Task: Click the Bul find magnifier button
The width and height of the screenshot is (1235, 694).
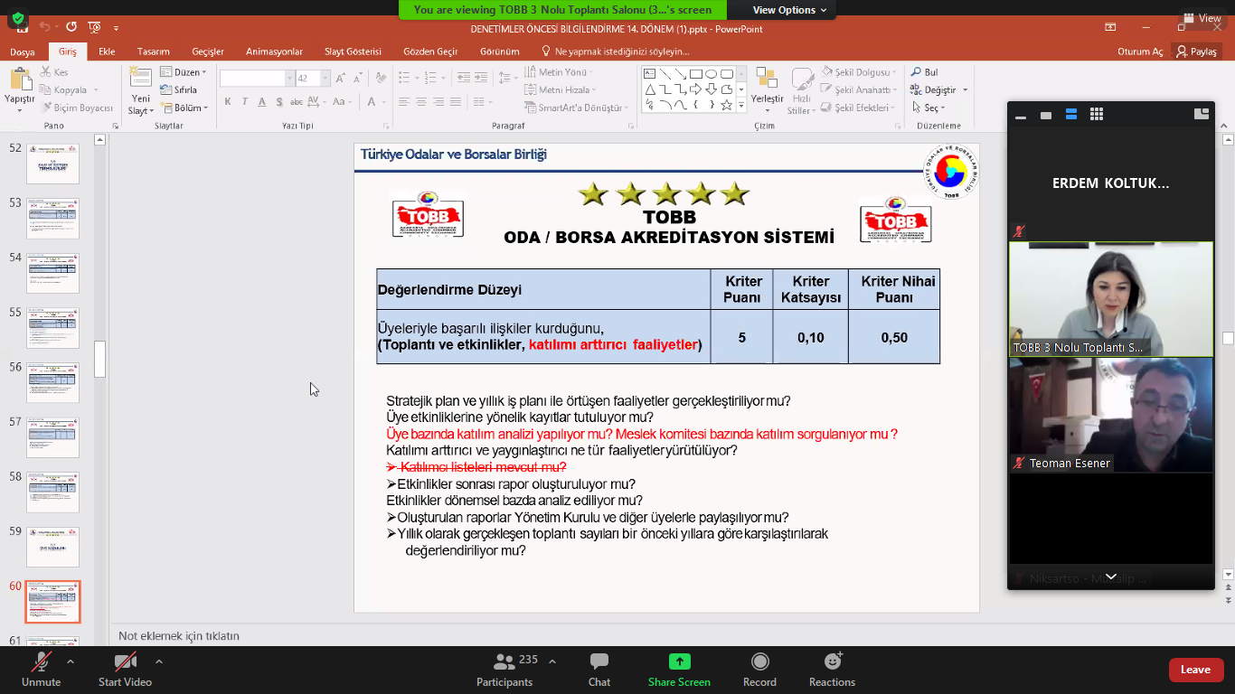Action: pos(924,72)
